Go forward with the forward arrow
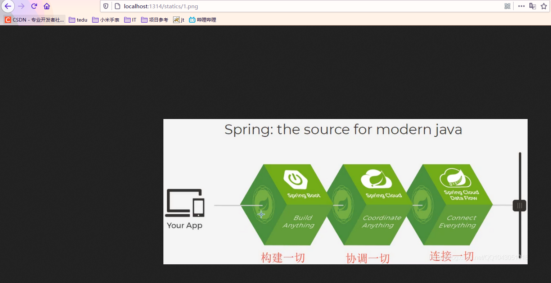The height and width of the screenshot is (283, 551). 21,6
